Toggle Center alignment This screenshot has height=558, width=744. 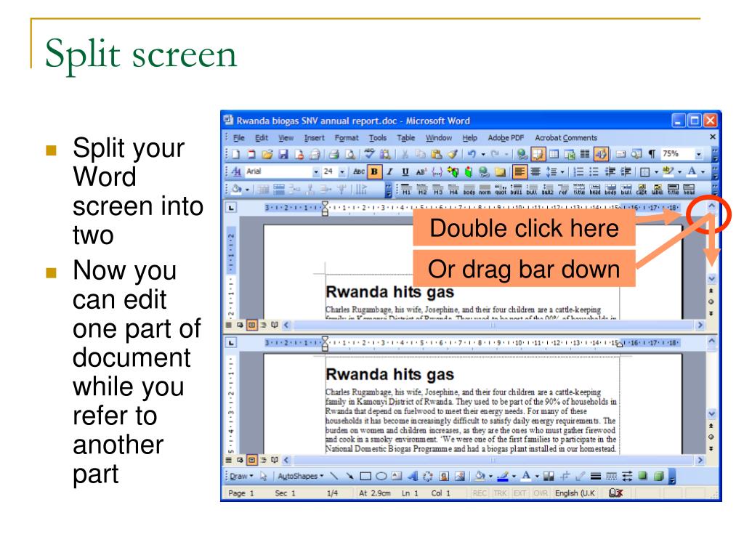535,171
